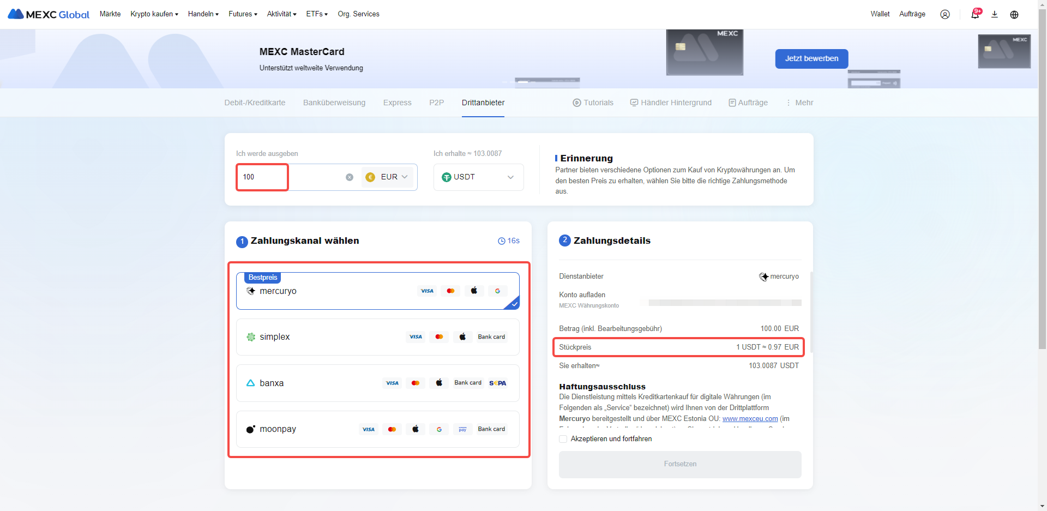Choose banxa as payment provider

(x=377, y=383)
